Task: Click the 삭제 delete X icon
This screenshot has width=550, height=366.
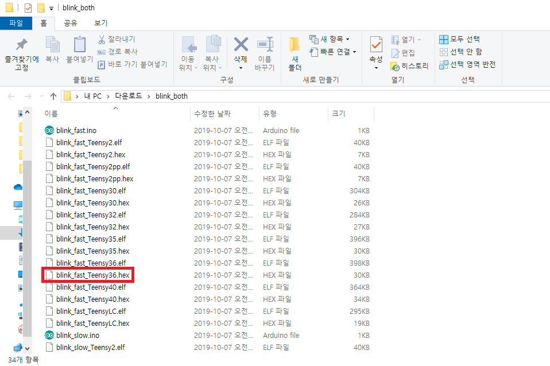Action: pyautogui.click(x=241, y=45)
